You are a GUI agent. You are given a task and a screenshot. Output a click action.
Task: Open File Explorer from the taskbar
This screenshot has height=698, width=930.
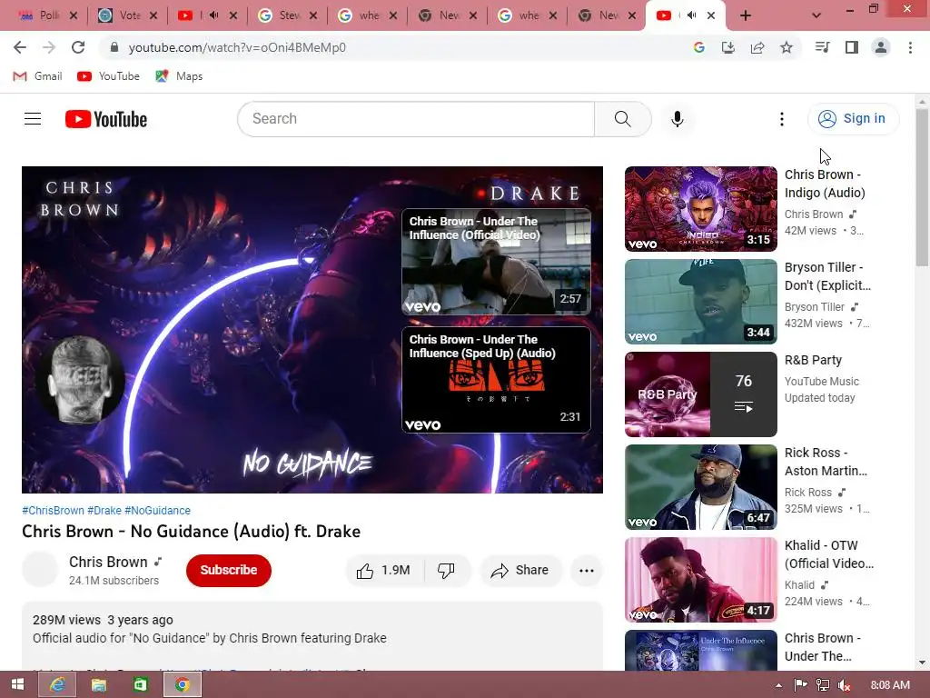[98, 685]
